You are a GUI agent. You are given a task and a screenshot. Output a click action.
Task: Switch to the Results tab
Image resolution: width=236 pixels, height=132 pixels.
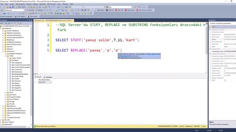pyautogui.click(x=38, y=77)
